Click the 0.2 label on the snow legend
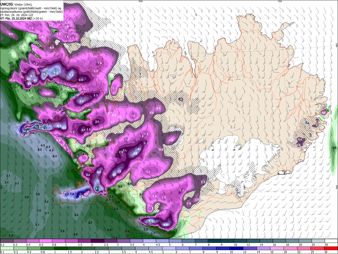 tap(2, 245)
